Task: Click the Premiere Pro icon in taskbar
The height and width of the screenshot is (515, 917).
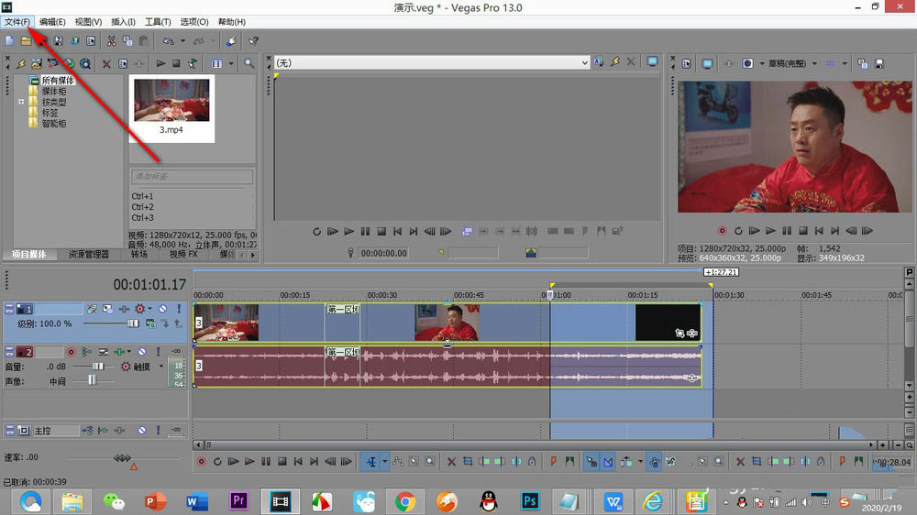Action: pyautogui.click(x=238, y=501)
